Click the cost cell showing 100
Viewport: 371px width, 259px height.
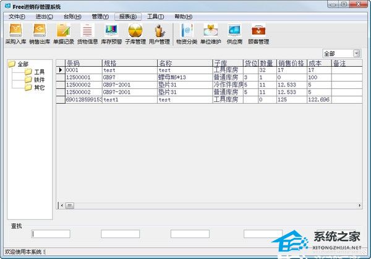coord(320,77)
